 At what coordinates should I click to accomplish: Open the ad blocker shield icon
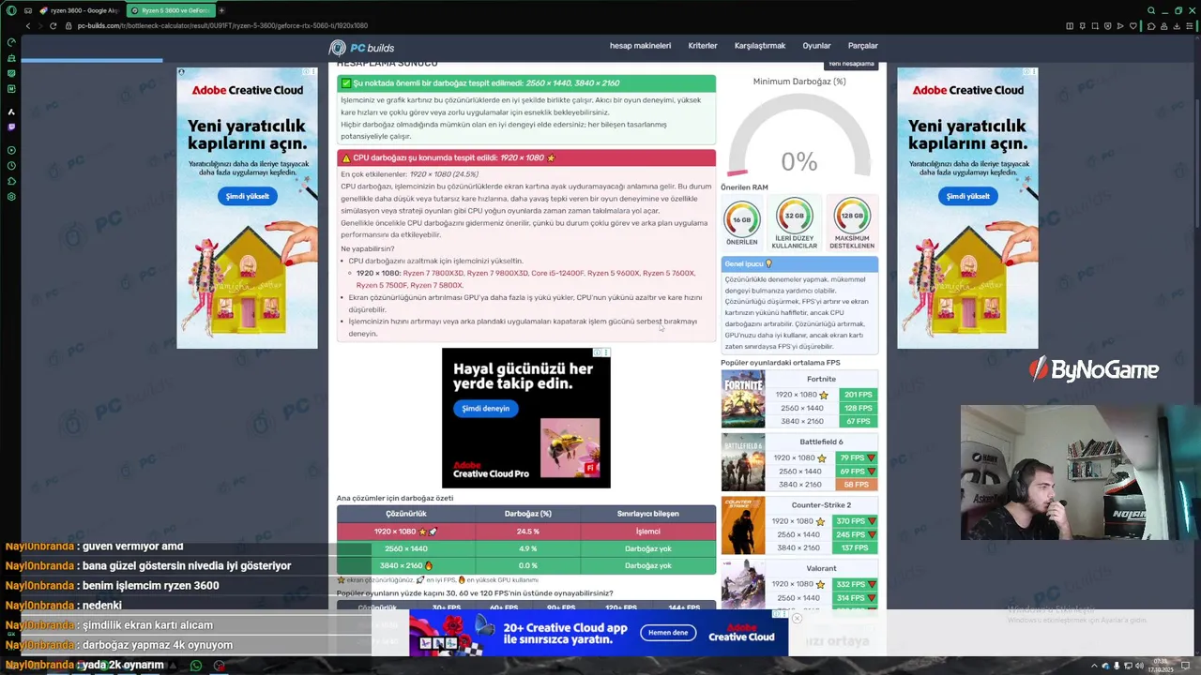pos(1108,25)
